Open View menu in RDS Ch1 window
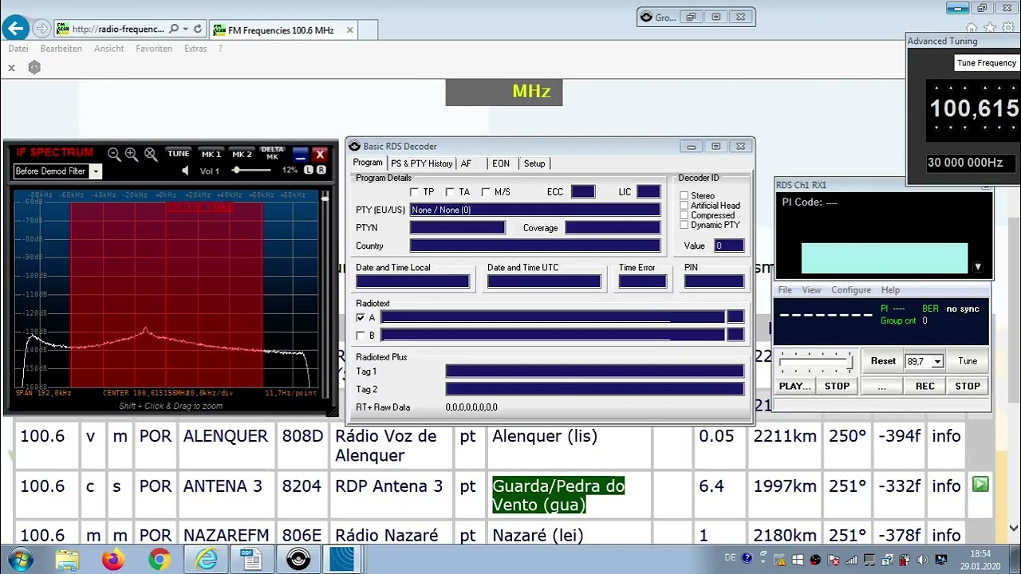 tap(811, 290)
